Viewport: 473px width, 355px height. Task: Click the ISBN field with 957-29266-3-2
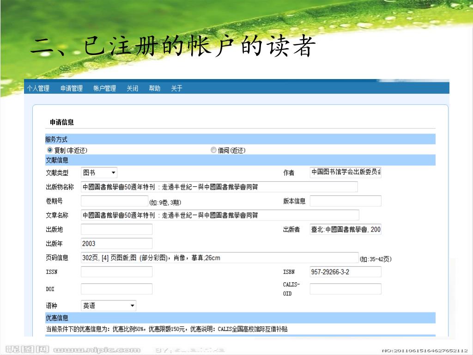click(x=346, y=272)
